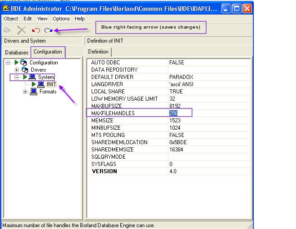
Task: Click the red Cancel undo arrow
Action: click(x=36, y=30)
